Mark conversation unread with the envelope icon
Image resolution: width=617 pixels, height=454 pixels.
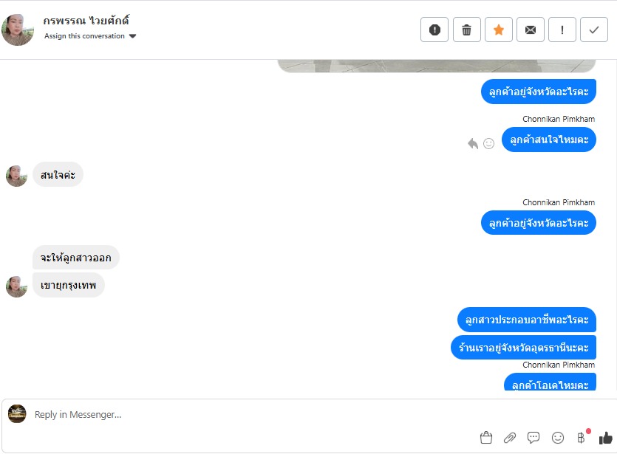pyautogui.click(x=531, y=30)
